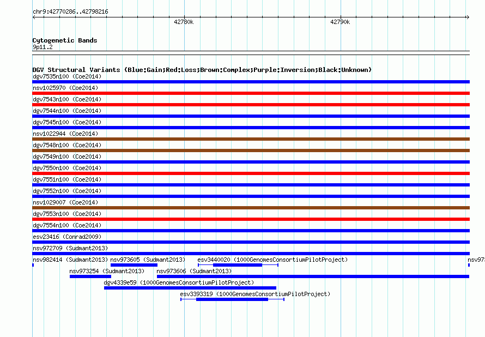Click nsv982414 (Sudmant2013) label
This screenshot has width=485, height=337.
(70, 260)
